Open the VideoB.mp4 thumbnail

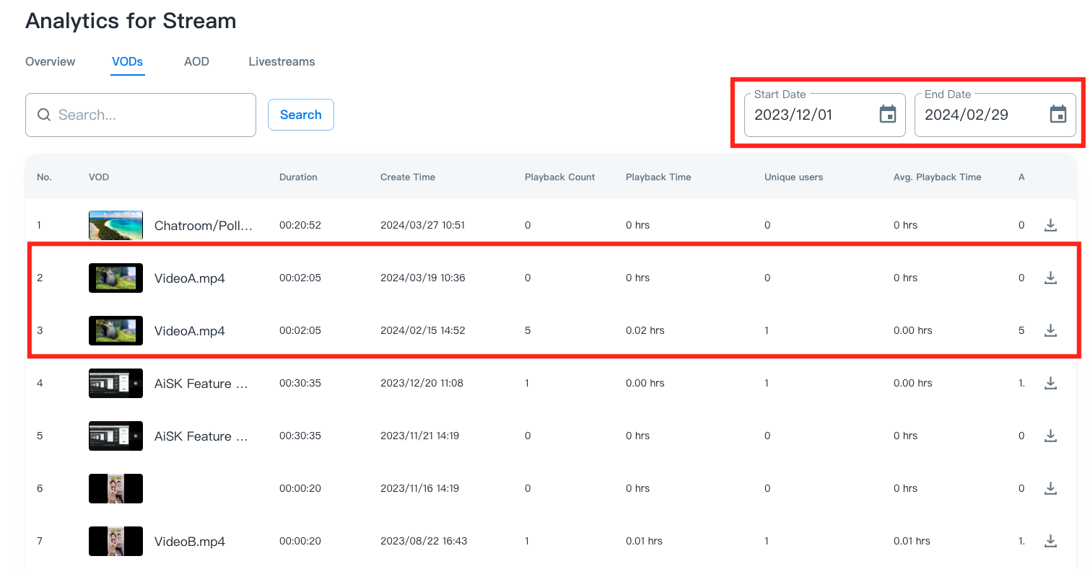[115, 541]
